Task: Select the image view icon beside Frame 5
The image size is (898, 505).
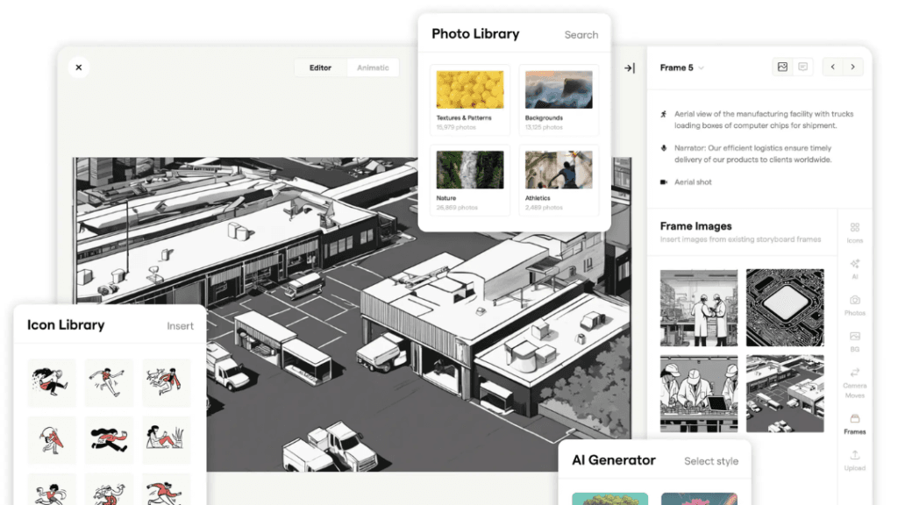Action: pos(782,67)
